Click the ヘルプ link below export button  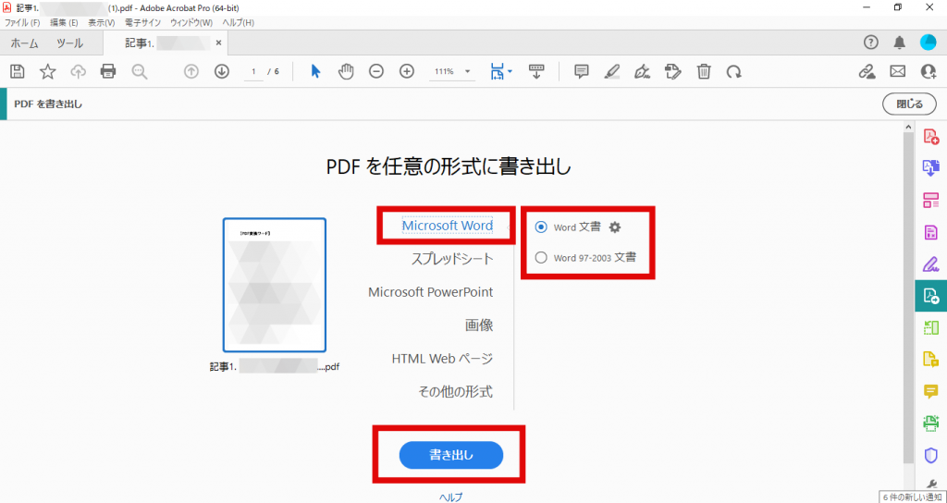450,497
